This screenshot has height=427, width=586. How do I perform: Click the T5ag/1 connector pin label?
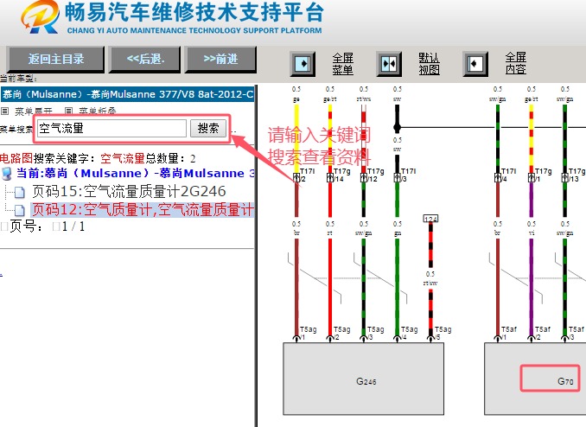coord(309,333)
